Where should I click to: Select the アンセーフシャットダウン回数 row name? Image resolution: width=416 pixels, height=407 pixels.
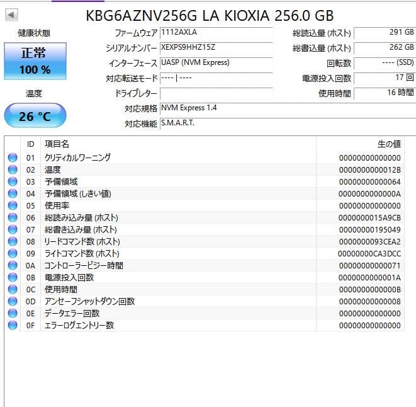(89, 301)
